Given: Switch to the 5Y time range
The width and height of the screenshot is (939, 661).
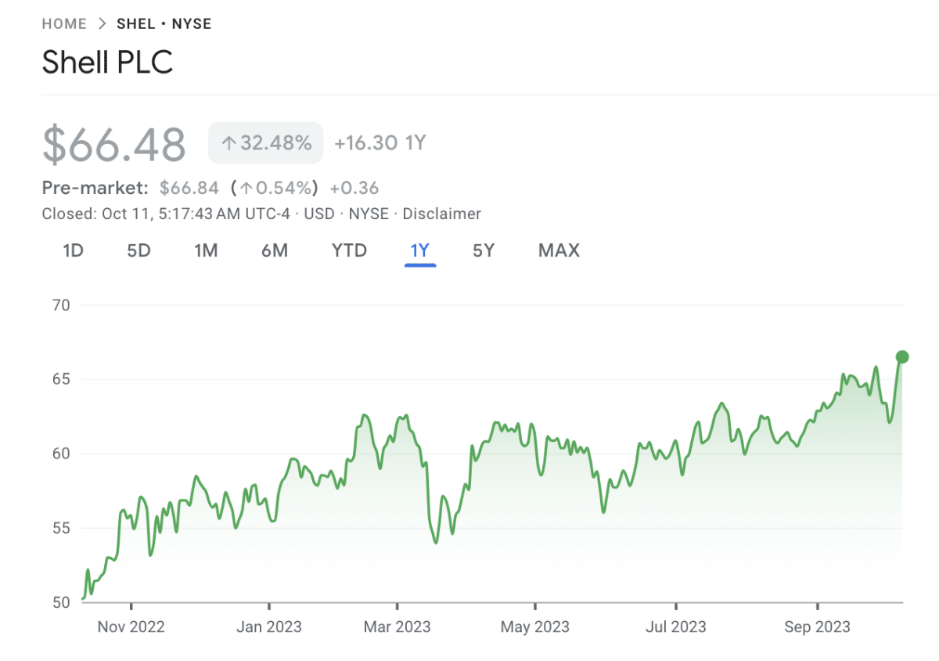Looking at the screenshot, I should (x=483, y=250).
